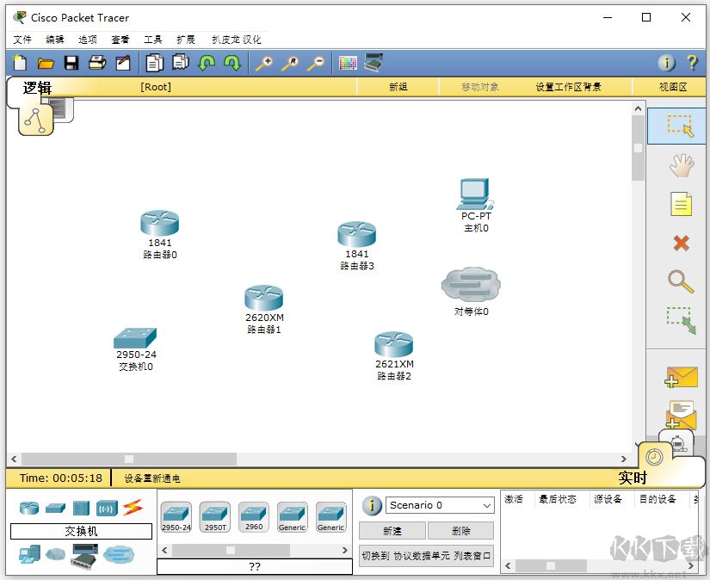Select router 路由器3 on the canvas
This screenshot has width=710, height=580.
tap(357, 234)
